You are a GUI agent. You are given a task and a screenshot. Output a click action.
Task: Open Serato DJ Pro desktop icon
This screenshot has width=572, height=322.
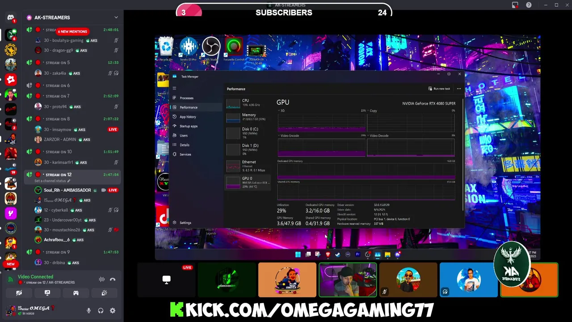pyautogui.click(x=188, y=49)
